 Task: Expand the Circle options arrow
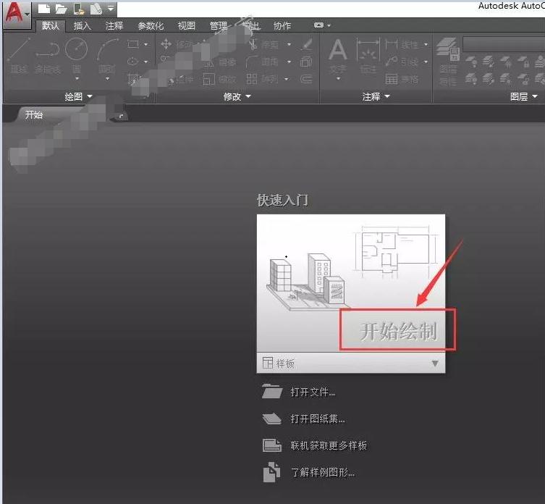click(x=77, y=79)
